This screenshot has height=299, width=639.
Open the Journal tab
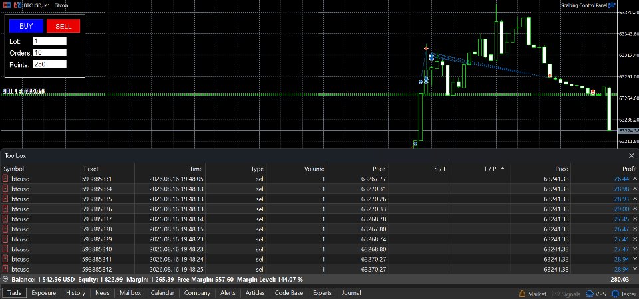[351, 293]
